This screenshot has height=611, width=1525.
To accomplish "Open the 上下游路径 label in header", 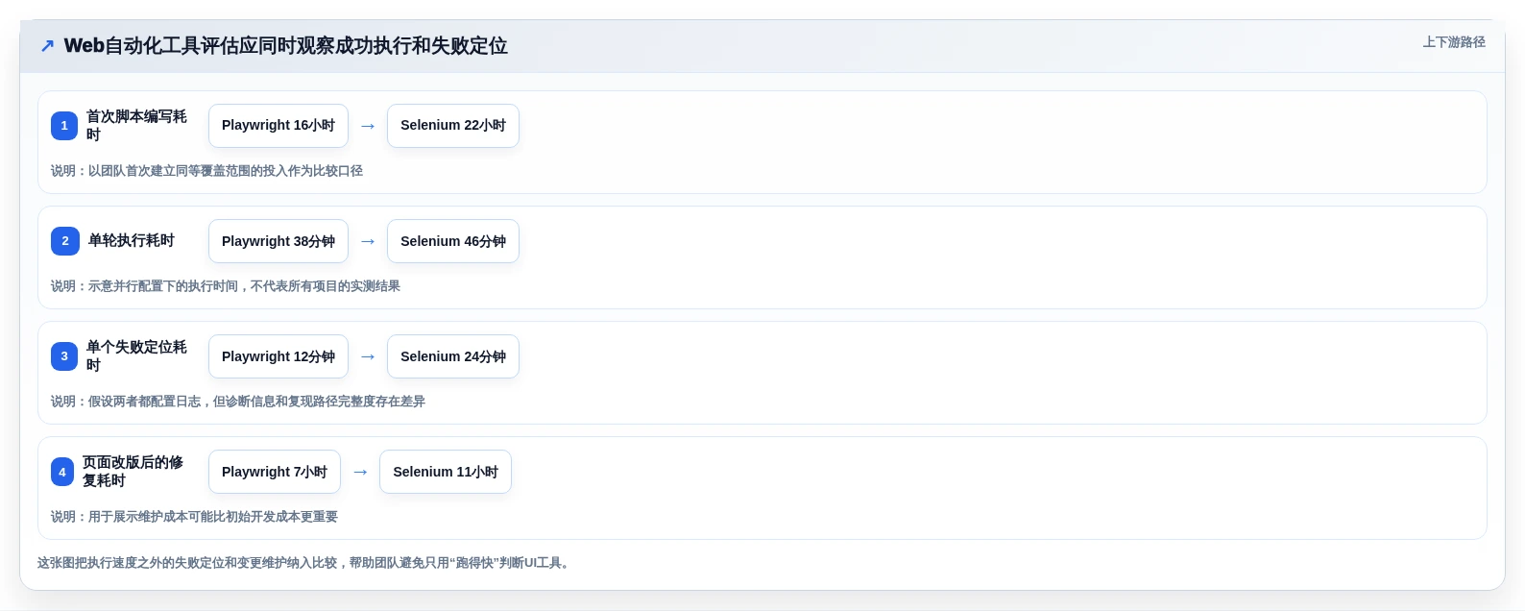I will coord(1454,42).
